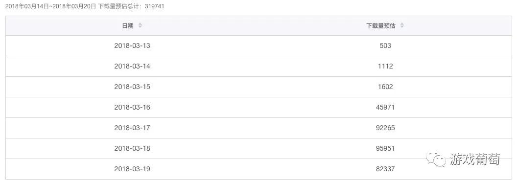The image size is (517, 182).
Task: Sort by the 下载量预估 column icon
Action: click(x=401, y=26)
